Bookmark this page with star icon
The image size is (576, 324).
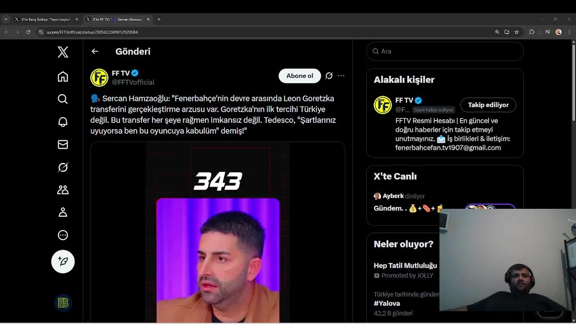(x=517, y=32)
